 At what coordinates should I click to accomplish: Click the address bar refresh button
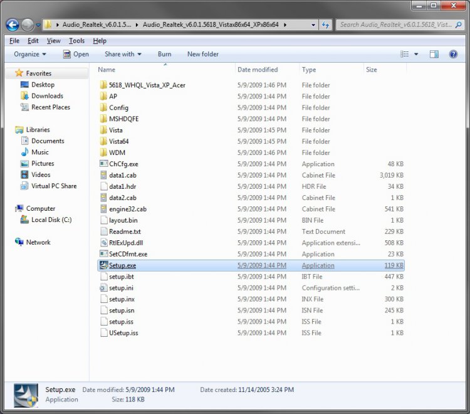(x=325, y=25)
